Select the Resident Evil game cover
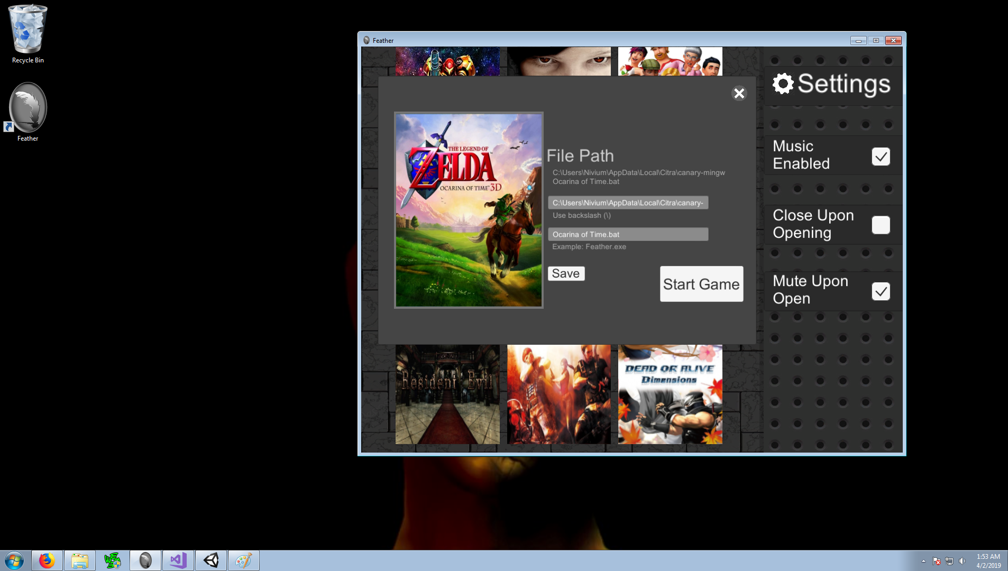The image size is (1008, 571). 447,394
